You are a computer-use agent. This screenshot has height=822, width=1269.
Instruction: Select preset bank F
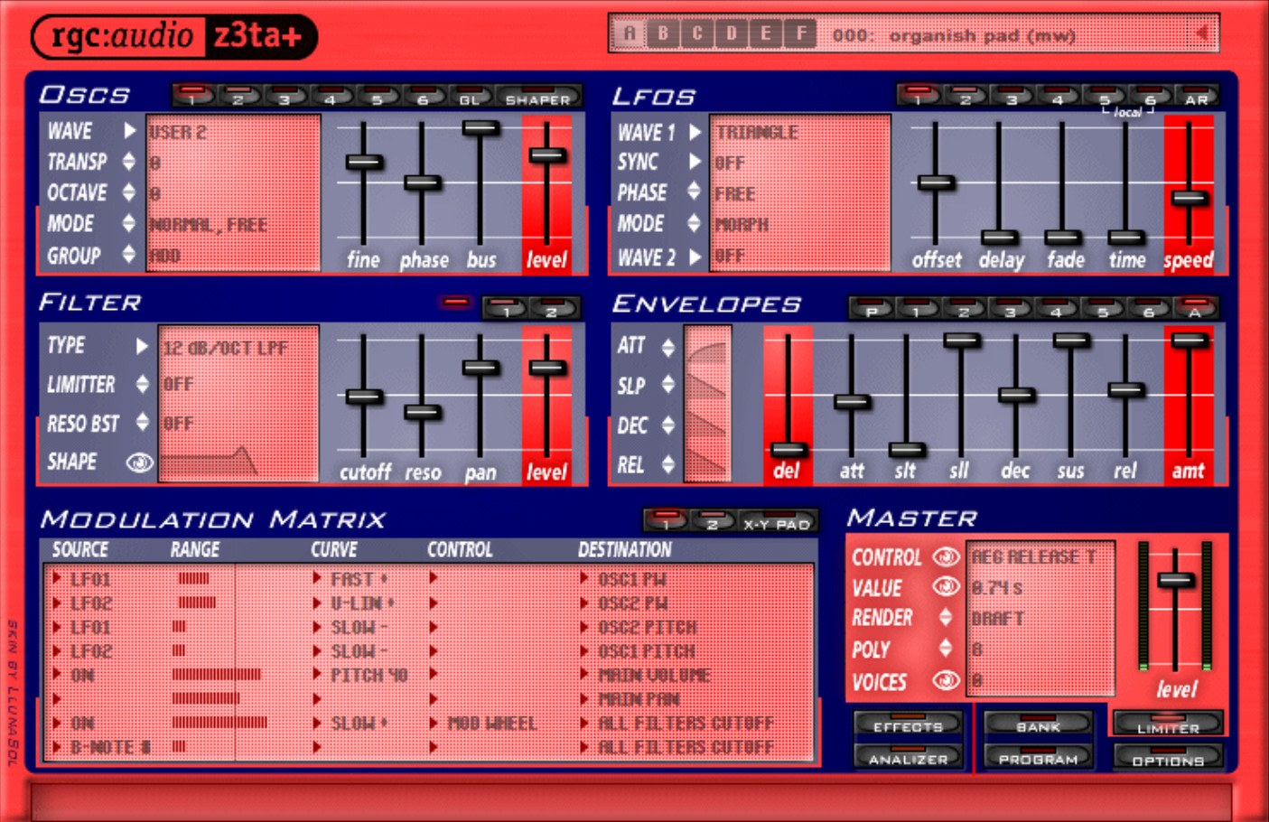coord(801,34)
